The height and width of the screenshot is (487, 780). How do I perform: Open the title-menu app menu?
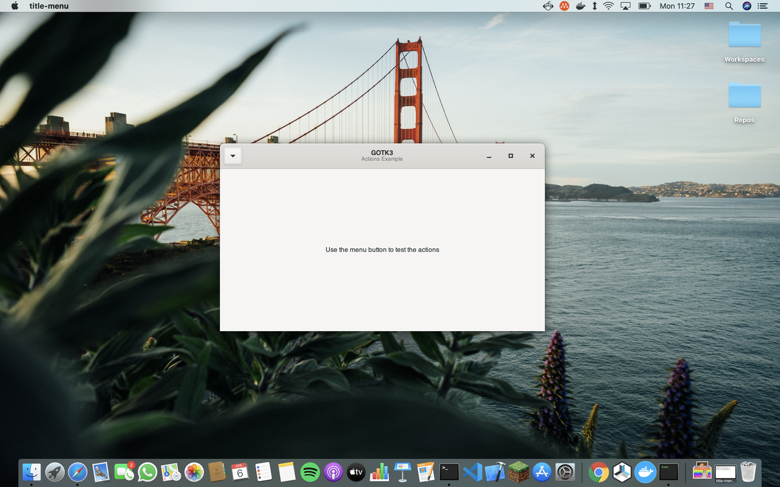pos(49,6)
